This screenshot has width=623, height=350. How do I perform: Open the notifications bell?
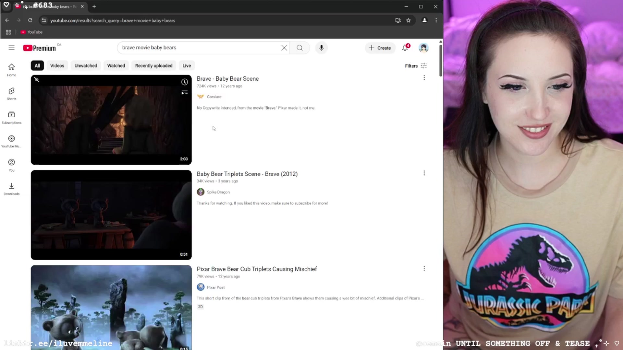point(405,48)
